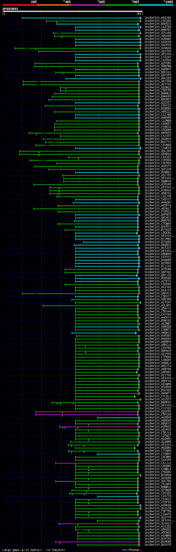Pick the UniRef100_Q11NN5 label
This screenshot has width=176, height=552.
(x=158, y=442)
